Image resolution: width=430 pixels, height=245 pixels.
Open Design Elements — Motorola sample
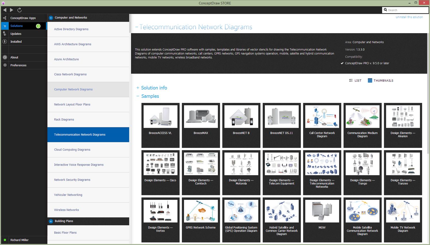[241, 173]
